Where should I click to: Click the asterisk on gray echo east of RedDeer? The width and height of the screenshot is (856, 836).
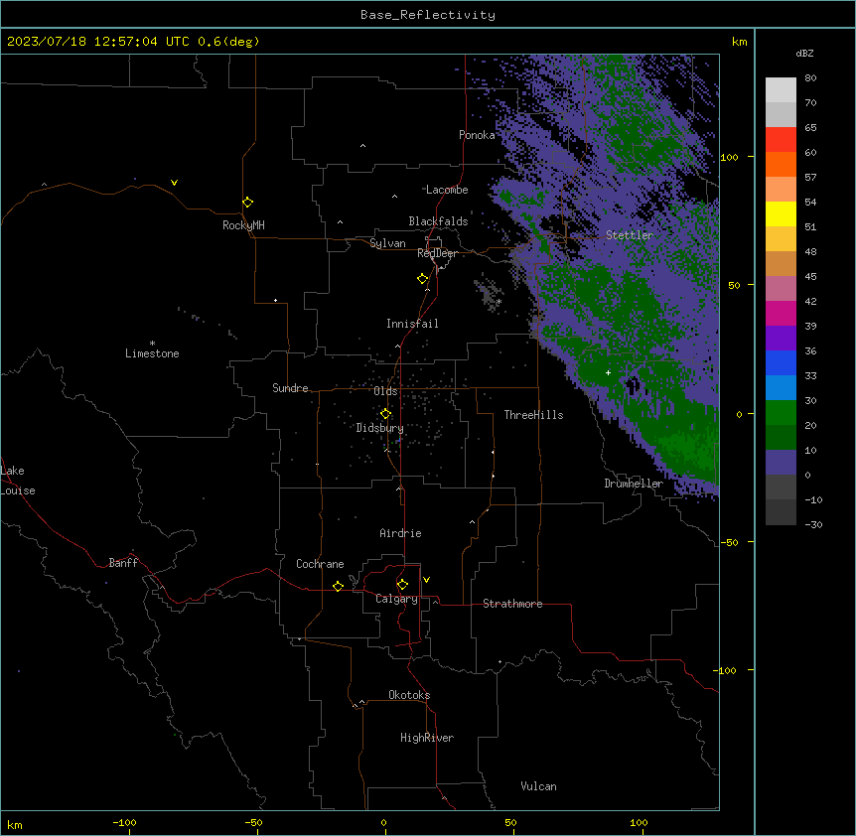pos(499,301)
